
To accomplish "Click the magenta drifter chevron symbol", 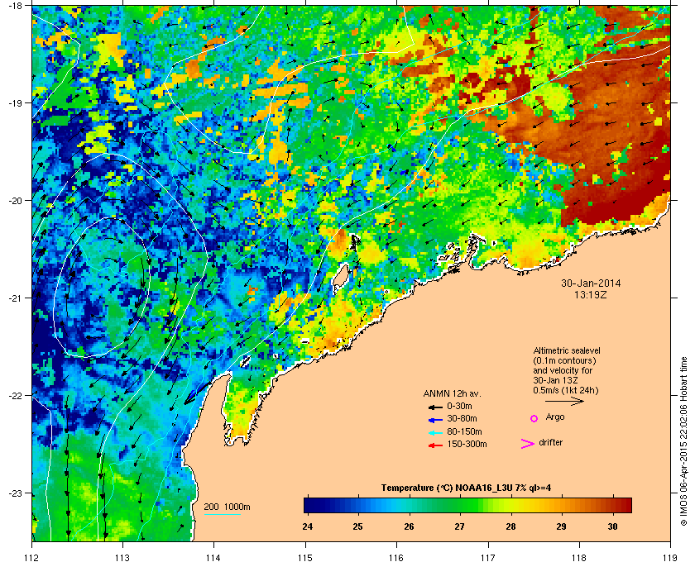I will (528, 444).
